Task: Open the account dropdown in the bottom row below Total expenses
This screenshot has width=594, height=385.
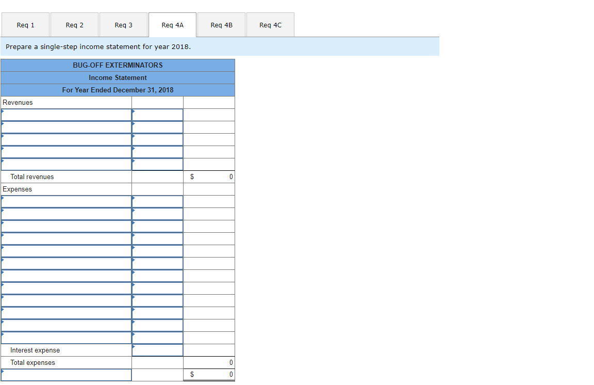Action: coord(66,375)
